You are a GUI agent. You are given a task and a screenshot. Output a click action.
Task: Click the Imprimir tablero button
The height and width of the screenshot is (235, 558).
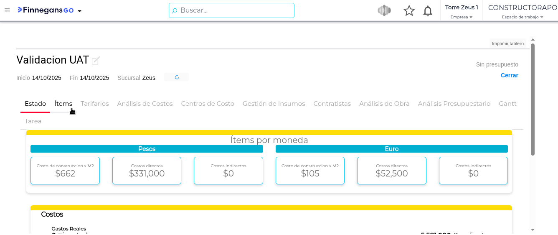point(507,43)
